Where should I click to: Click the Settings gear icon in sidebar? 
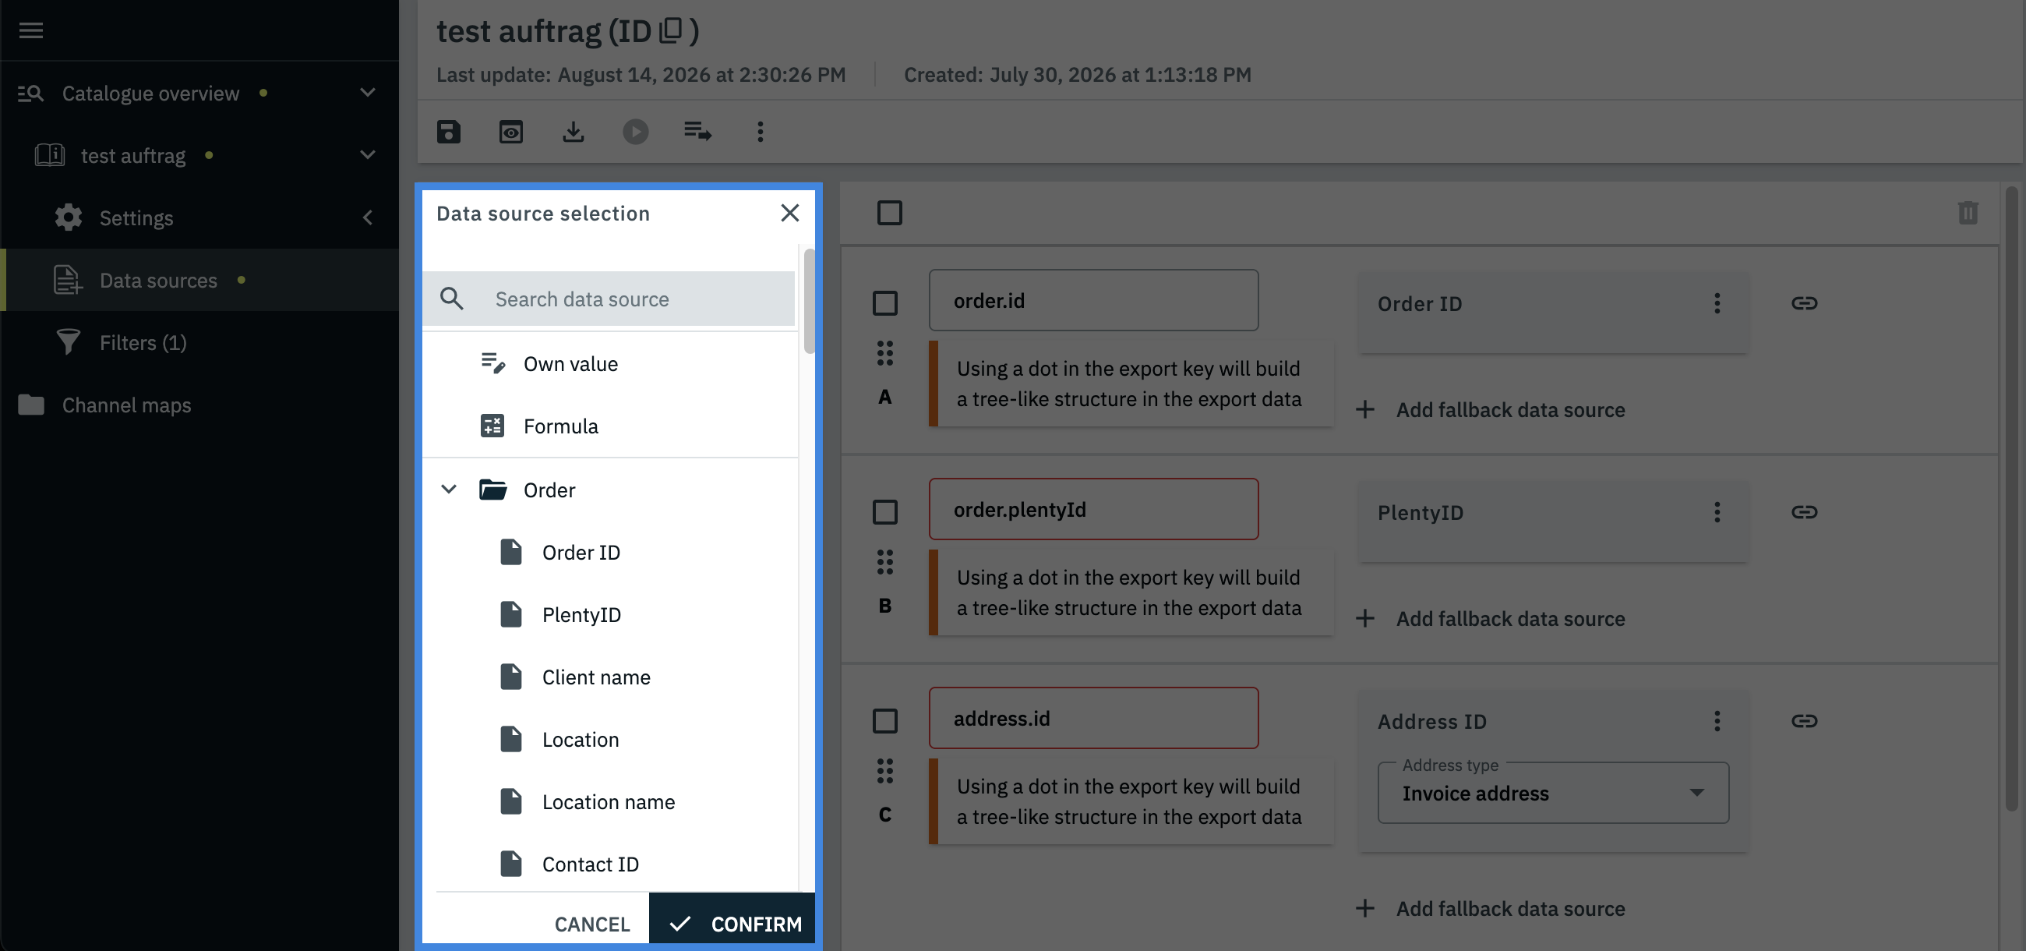[x=69, y=218]
